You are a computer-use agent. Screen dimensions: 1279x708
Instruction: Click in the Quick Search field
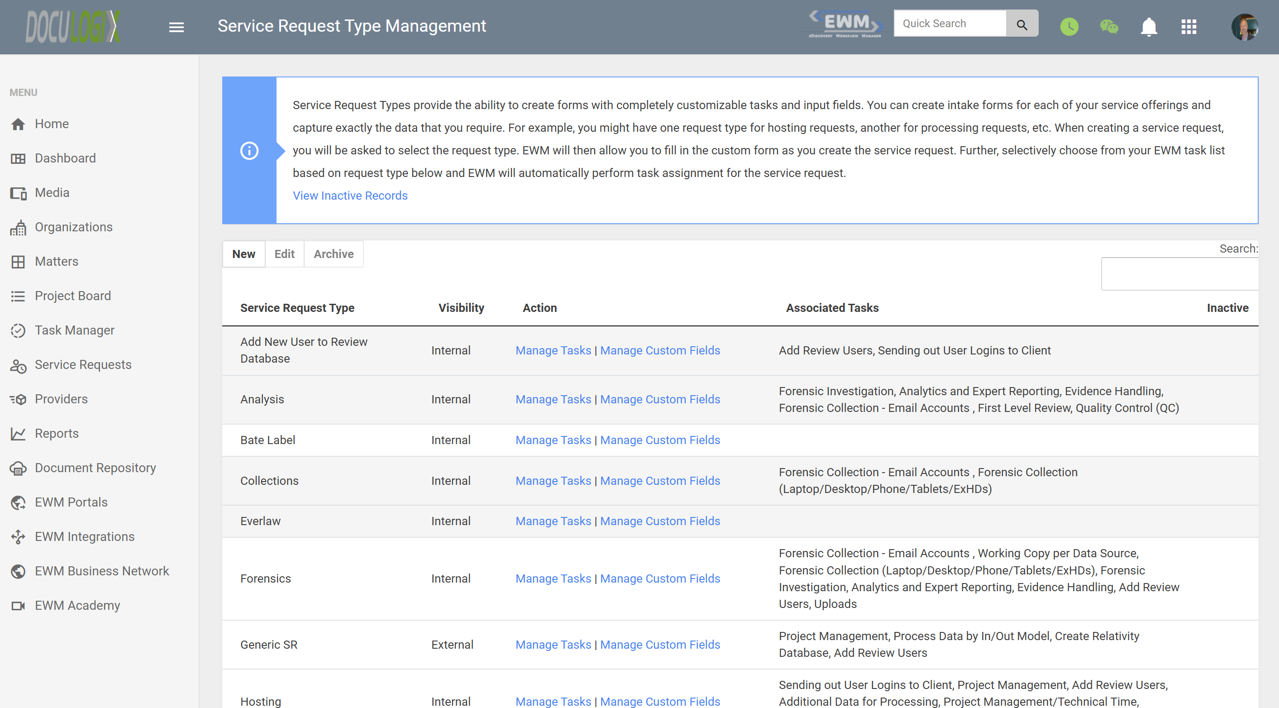point(950,24)
